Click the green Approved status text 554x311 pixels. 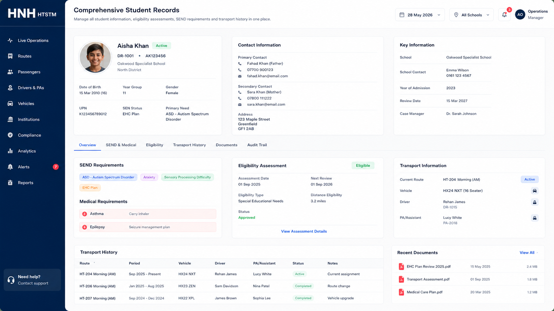click(247, 217)
